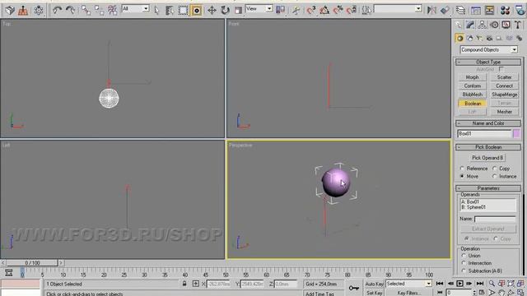Viewport: 527px width, 296px height.
Task: Activate the Select and Link tool
Action: (x=86, y=10)
